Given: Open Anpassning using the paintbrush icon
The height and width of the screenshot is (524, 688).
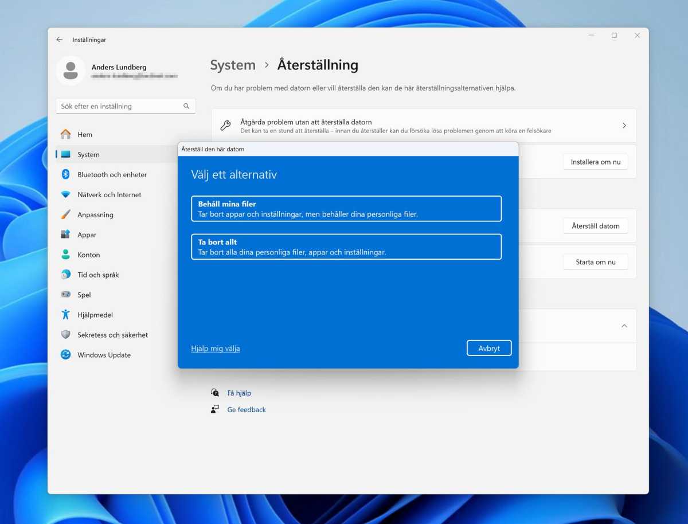Looking at the screenshot, I should pyautogui.click(x=66, y=215).
